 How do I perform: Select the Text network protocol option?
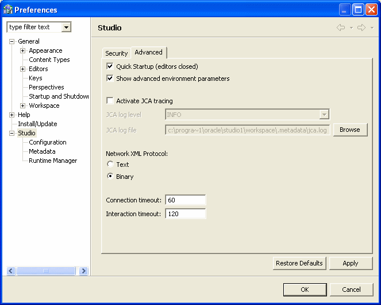pyautogui.click(x=110, y=165)
